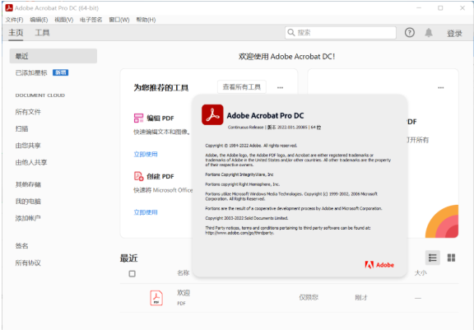
Task: Switch to the 主页 tab
Action: tap(16, 33)
